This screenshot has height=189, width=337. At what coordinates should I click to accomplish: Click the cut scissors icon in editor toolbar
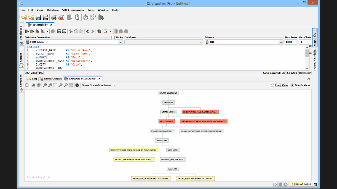(71, 31)
